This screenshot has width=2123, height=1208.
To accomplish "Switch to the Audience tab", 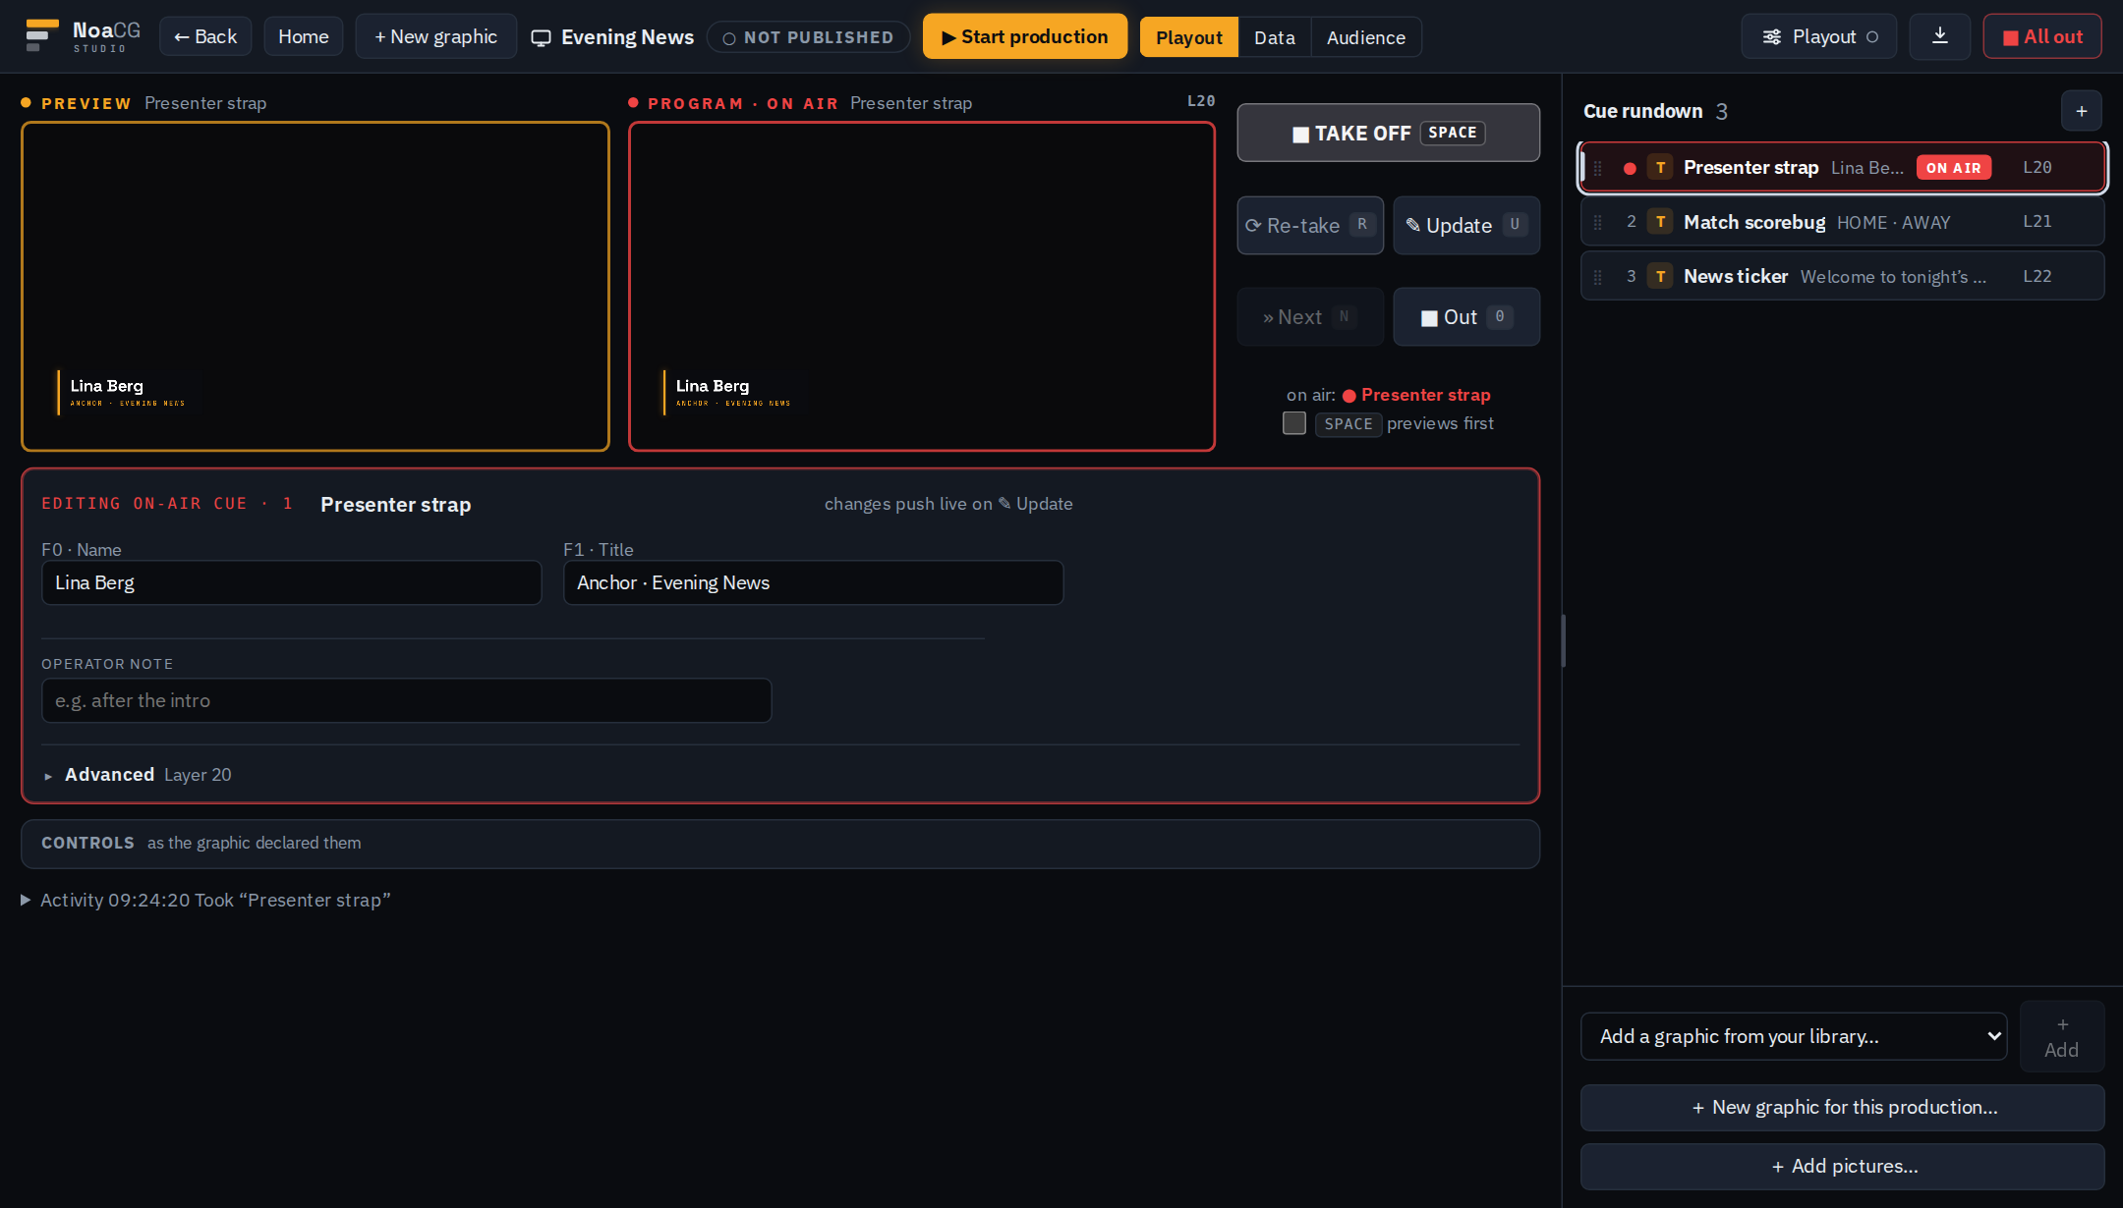I will point(1366,37).
